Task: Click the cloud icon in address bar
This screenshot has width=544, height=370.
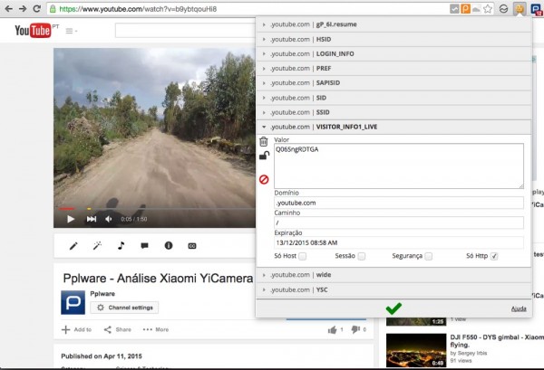Action: [476, 9]
